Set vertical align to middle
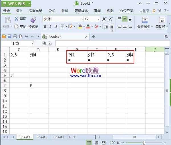The image size is (171, 145). click(x=125, y=19)
